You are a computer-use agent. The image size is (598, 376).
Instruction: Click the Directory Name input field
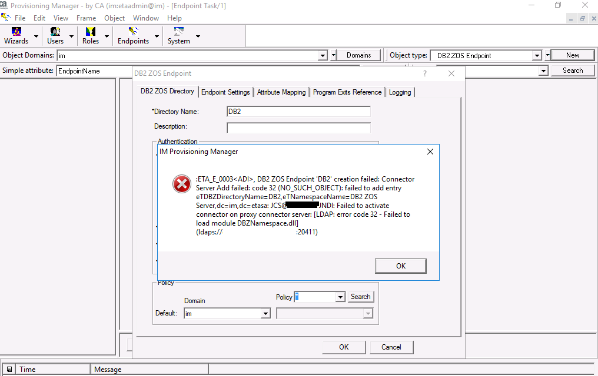coord(298,112)
